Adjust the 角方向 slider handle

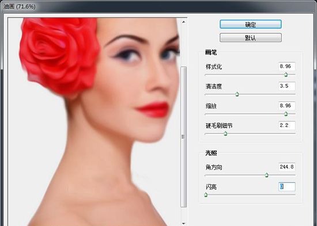(266, 175)
